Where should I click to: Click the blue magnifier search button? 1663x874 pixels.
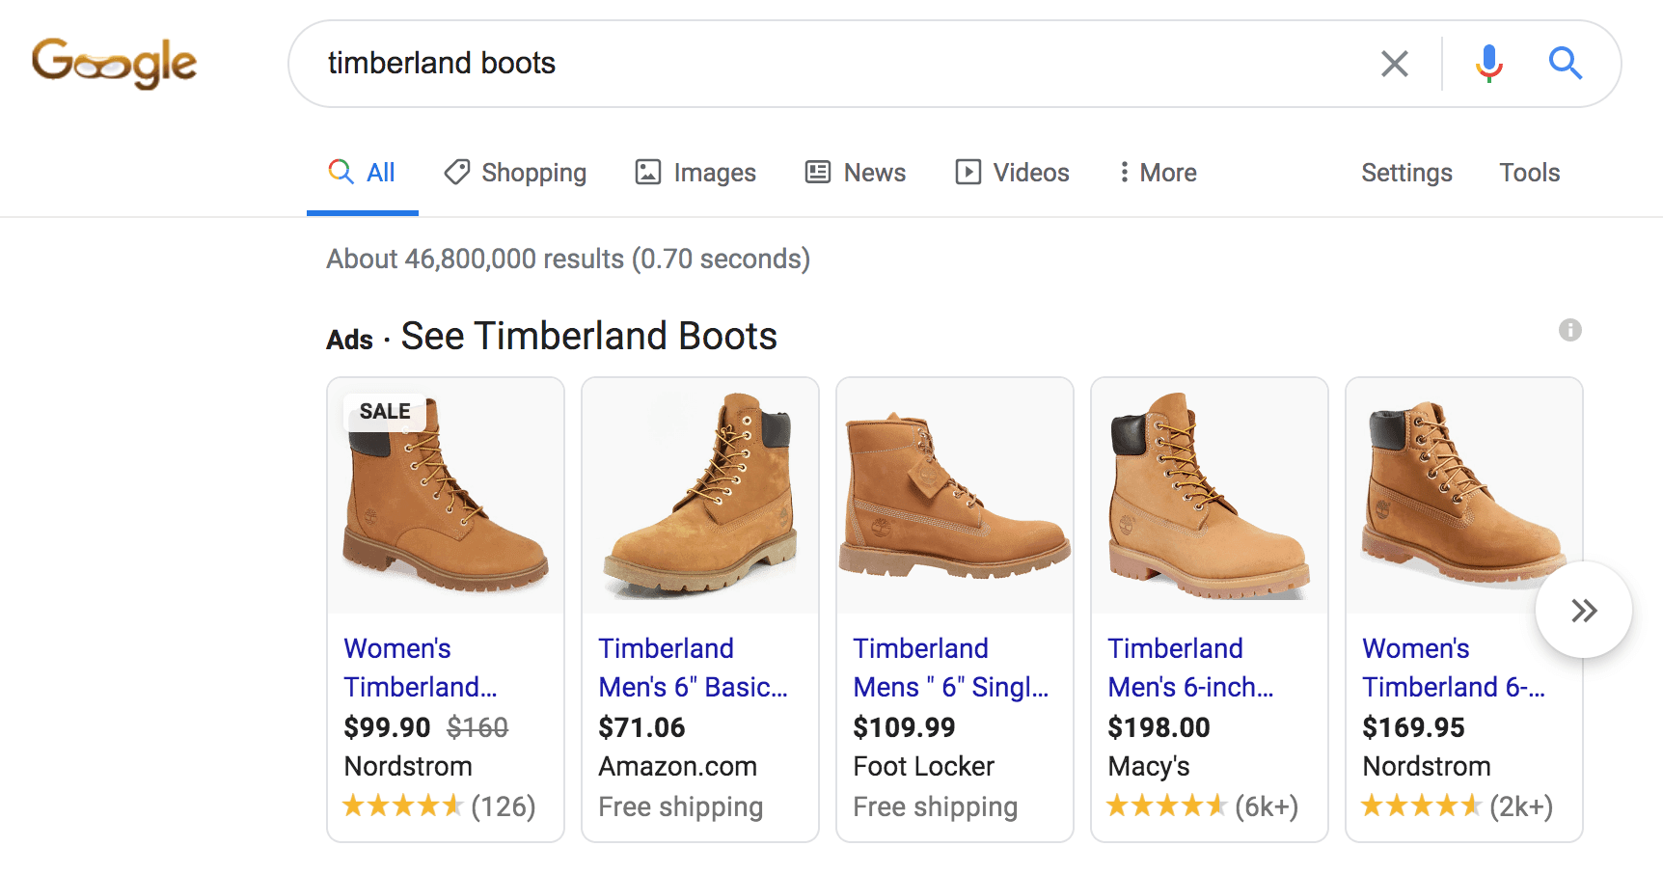click(x=1565, y=64)
